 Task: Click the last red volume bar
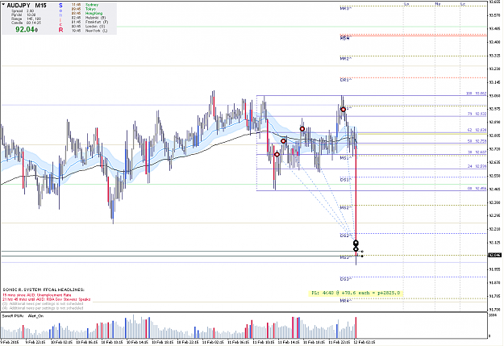tap(356, 327)
